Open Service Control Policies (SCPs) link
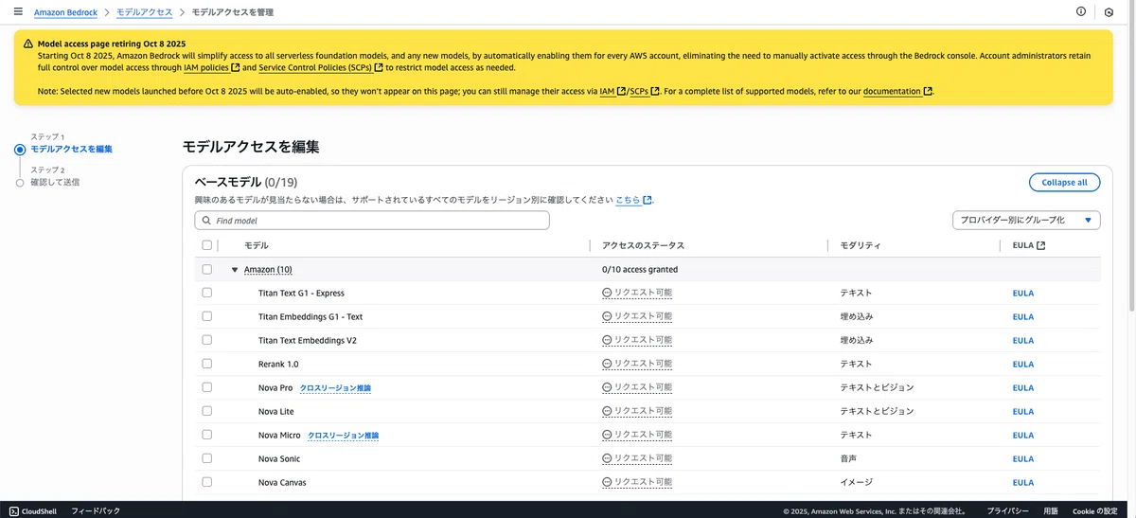This screenshot has width=1136, height=518. (321, 67)
